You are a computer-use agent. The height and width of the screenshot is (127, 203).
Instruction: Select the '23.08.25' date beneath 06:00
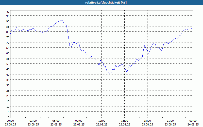point(56,124)
